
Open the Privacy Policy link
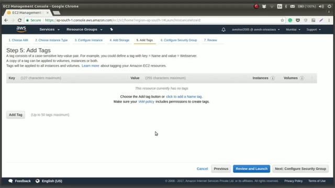coord(293,181)
